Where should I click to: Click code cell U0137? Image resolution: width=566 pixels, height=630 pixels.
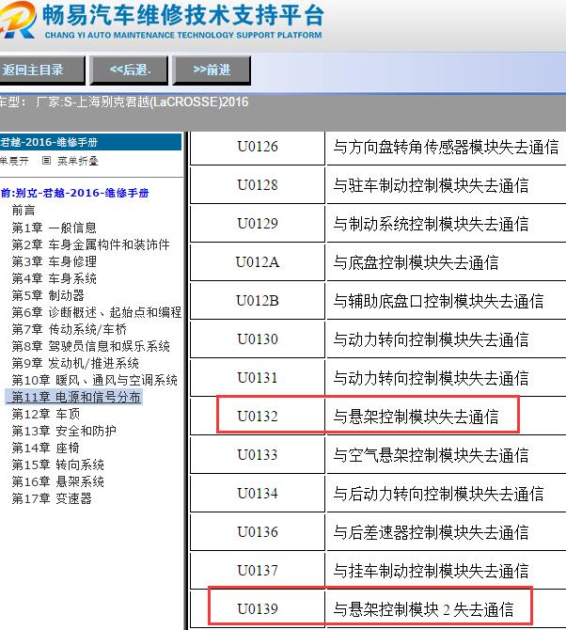tap(258, 571)
